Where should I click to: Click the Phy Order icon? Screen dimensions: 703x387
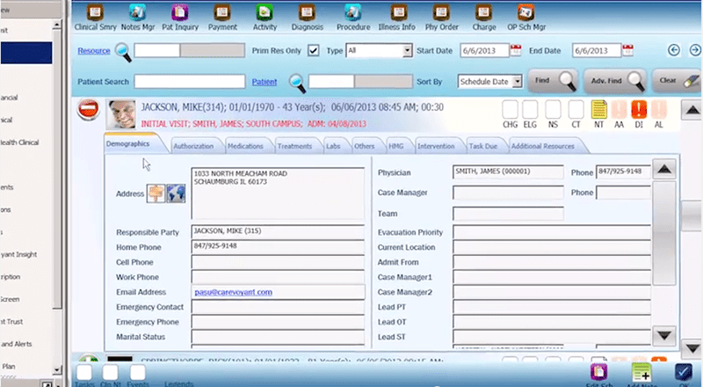tap(441, 12)
